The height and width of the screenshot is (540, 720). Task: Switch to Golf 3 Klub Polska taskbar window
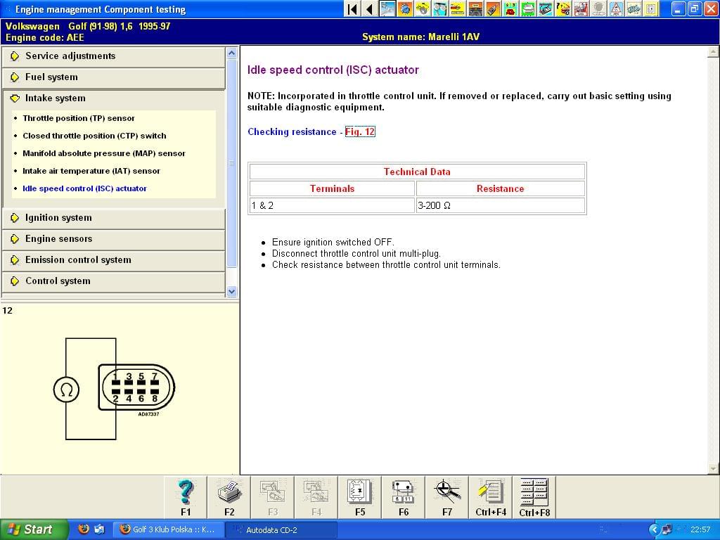[167, 529]
